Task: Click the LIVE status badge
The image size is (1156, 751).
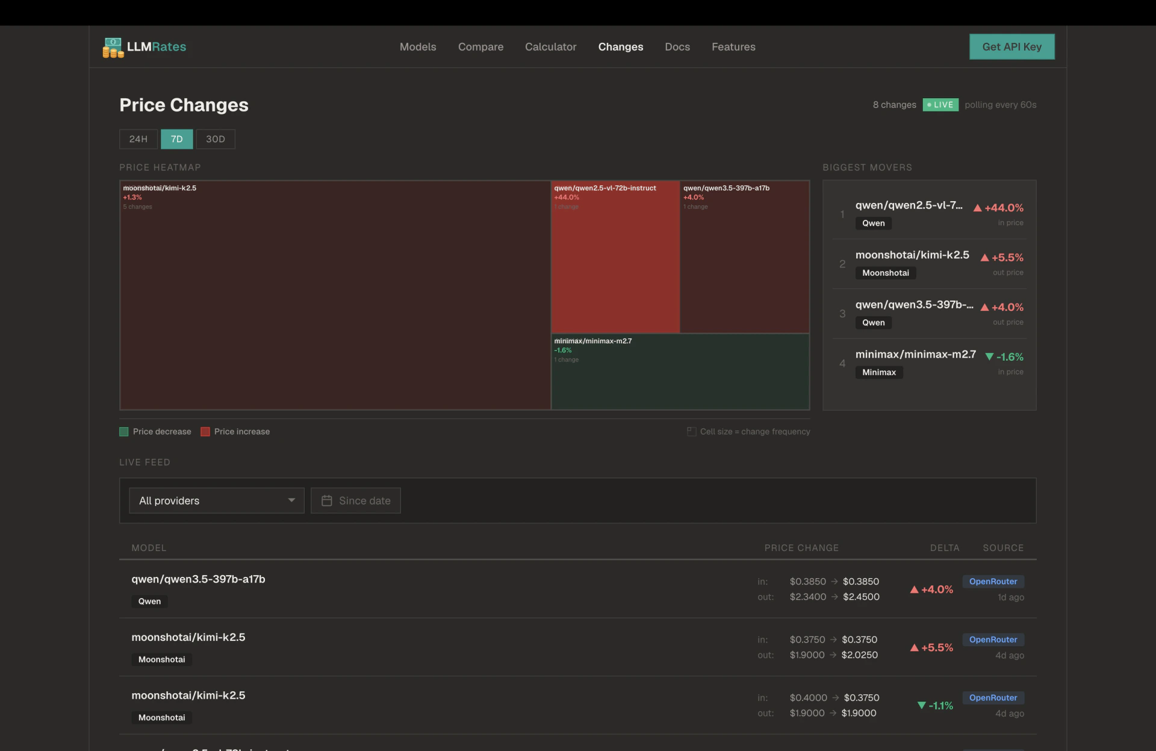Action: (940, 105)
